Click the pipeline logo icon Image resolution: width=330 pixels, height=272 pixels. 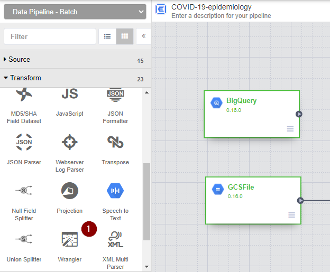(161, 10)
